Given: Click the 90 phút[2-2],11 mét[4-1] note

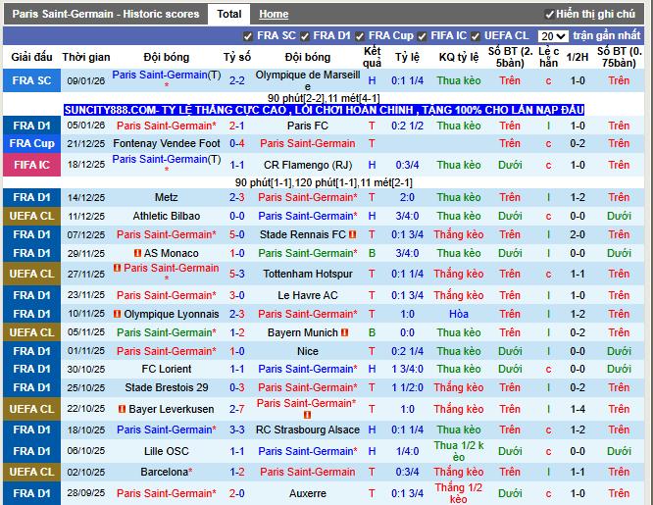Looking at the screenshot, I should tap(324, 98).
